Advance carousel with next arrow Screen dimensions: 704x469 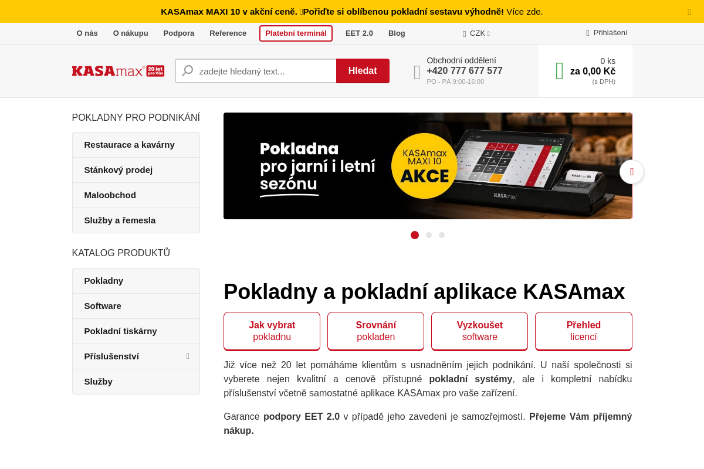tap(632, 172)
